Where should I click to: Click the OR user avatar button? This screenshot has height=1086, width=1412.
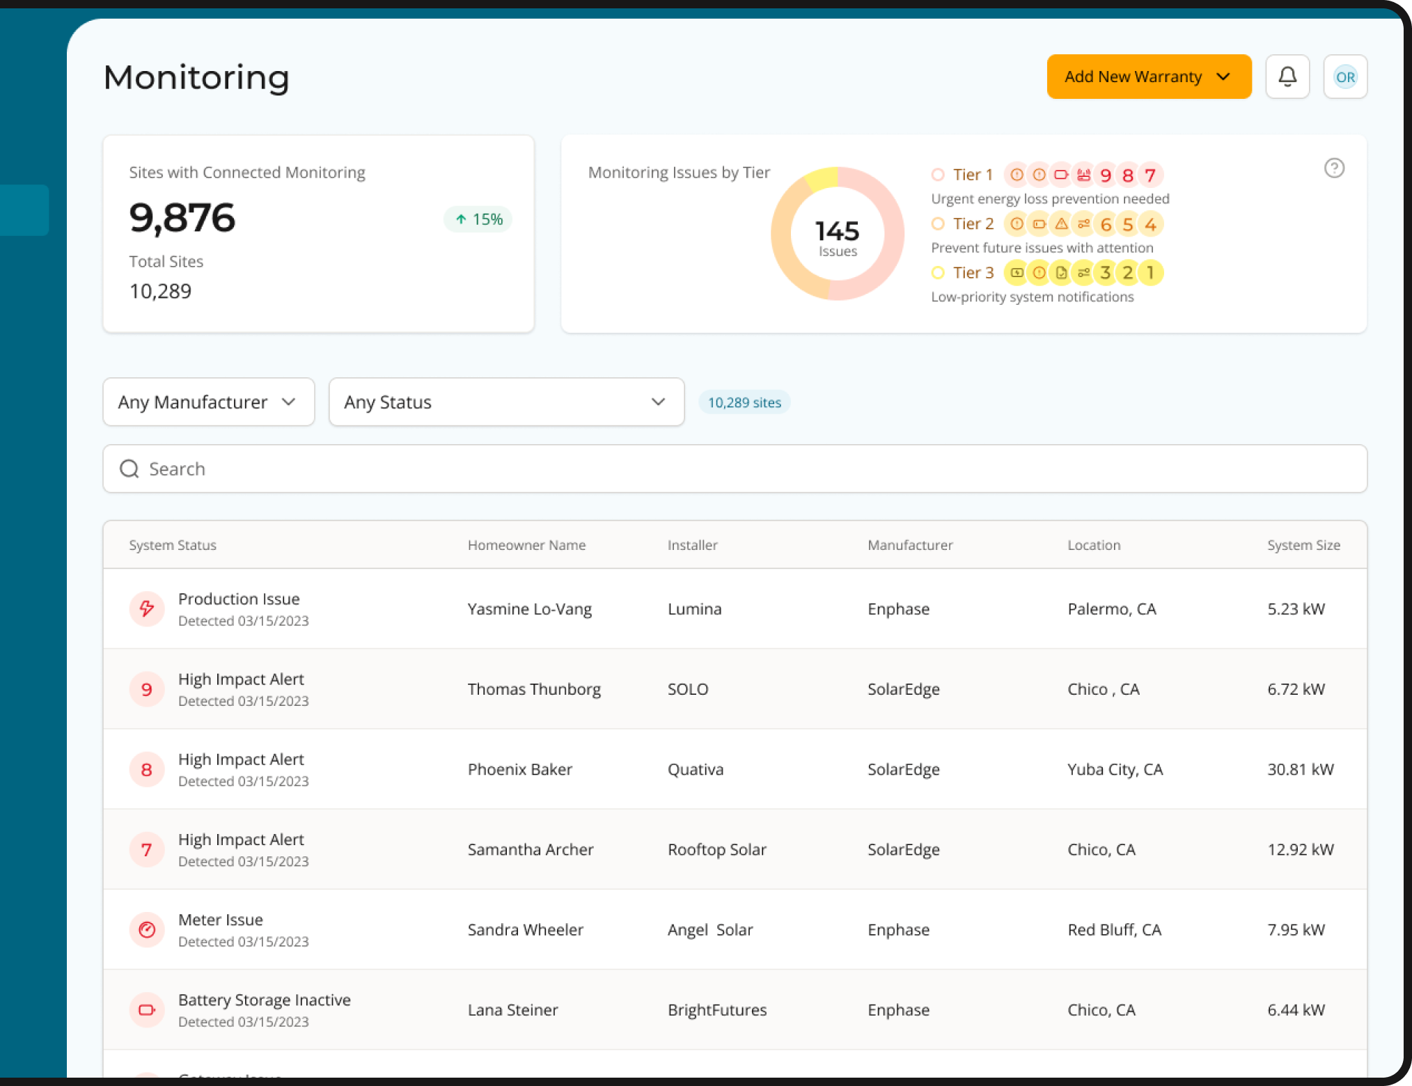click(1344, 77)
